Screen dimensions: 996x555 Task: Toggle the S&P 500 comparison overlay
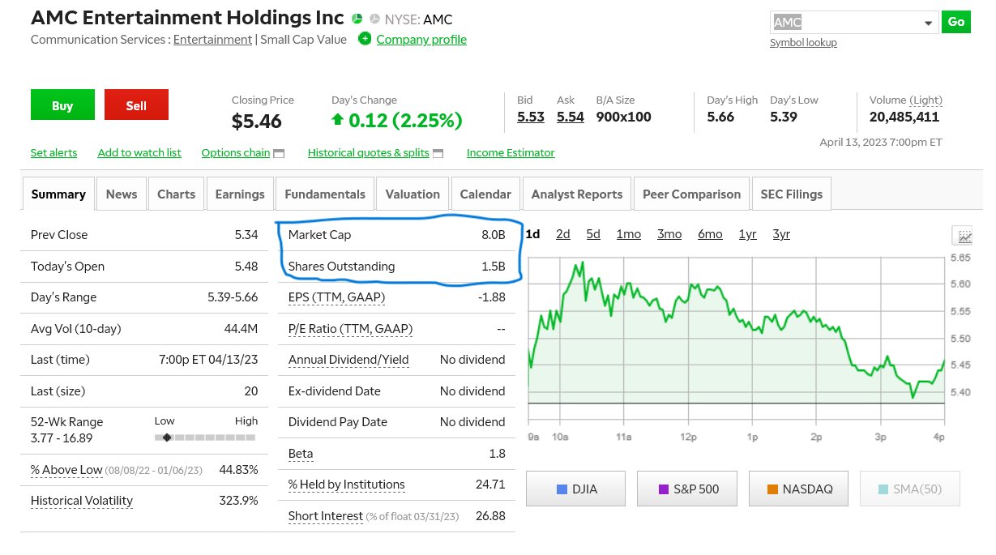[686, 489]
